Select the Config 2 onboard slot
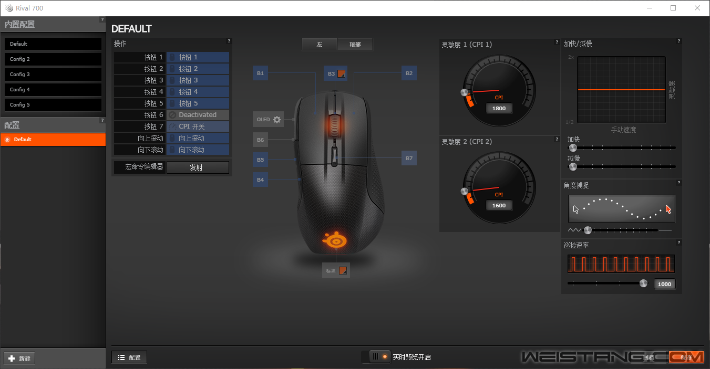This screenshot has height=369, width=710. [x=53, y=59]
